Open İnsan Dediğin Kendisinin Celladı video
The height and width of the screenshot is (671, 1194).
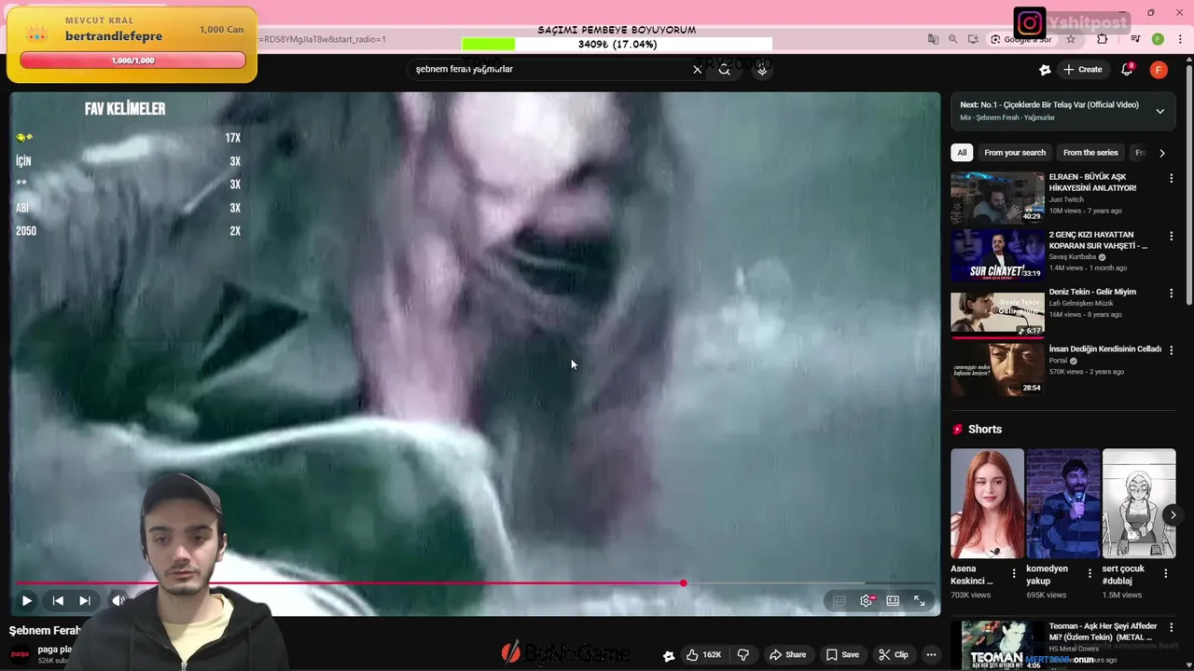pos(997,369)
